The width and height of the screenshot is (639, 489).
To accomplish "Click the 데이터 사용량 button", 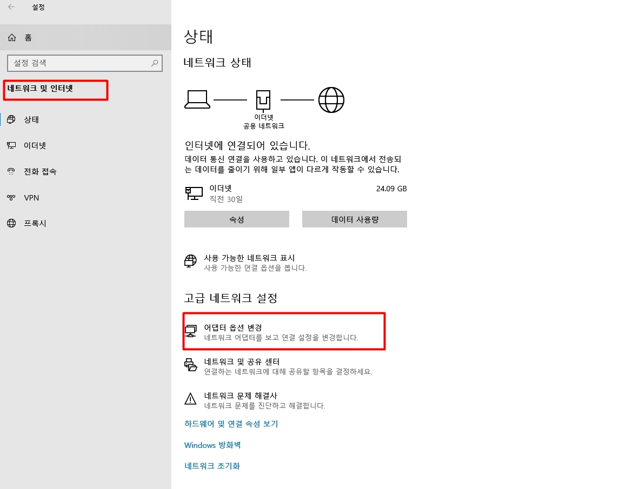I will pos(355,219).
